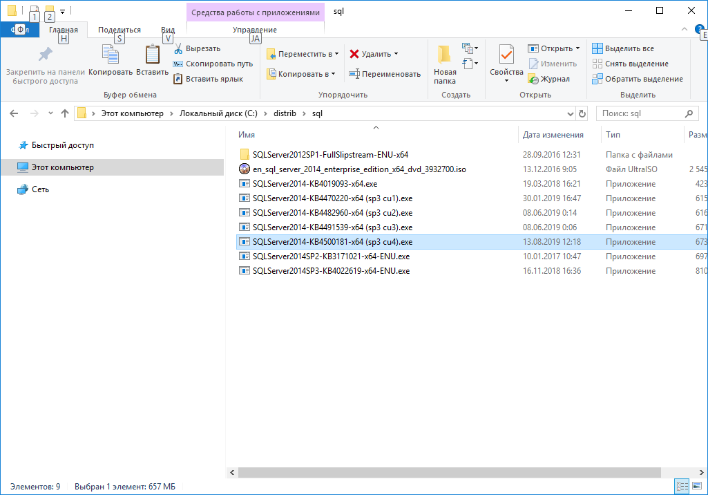Image resolution: width=708 pixels, height=495 pixels.
Task: Click Средства работы с приложениями contextual tab
Action: tap(256, 12)
